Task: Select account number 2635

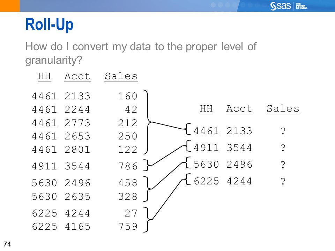Action: point(77,197)
